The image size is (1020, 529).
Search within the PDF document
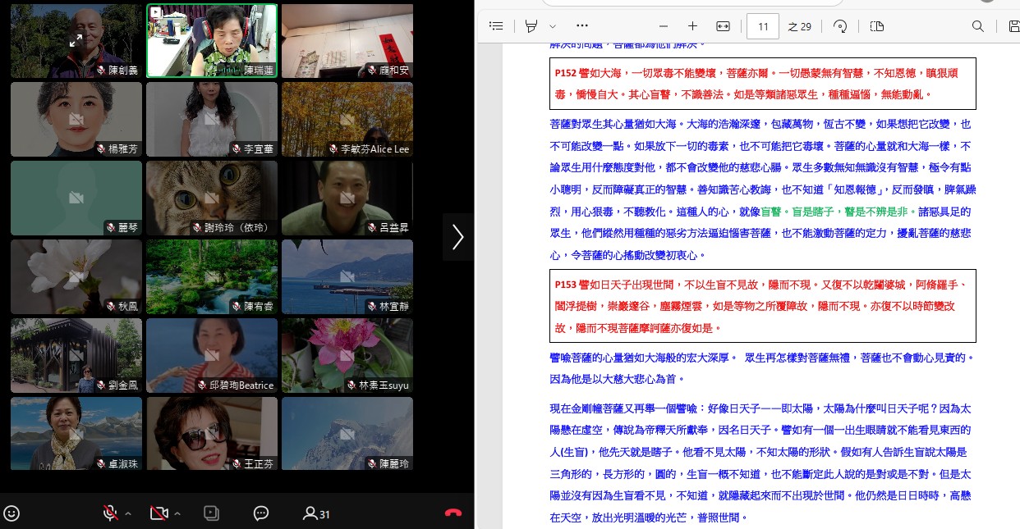[978, 26]
